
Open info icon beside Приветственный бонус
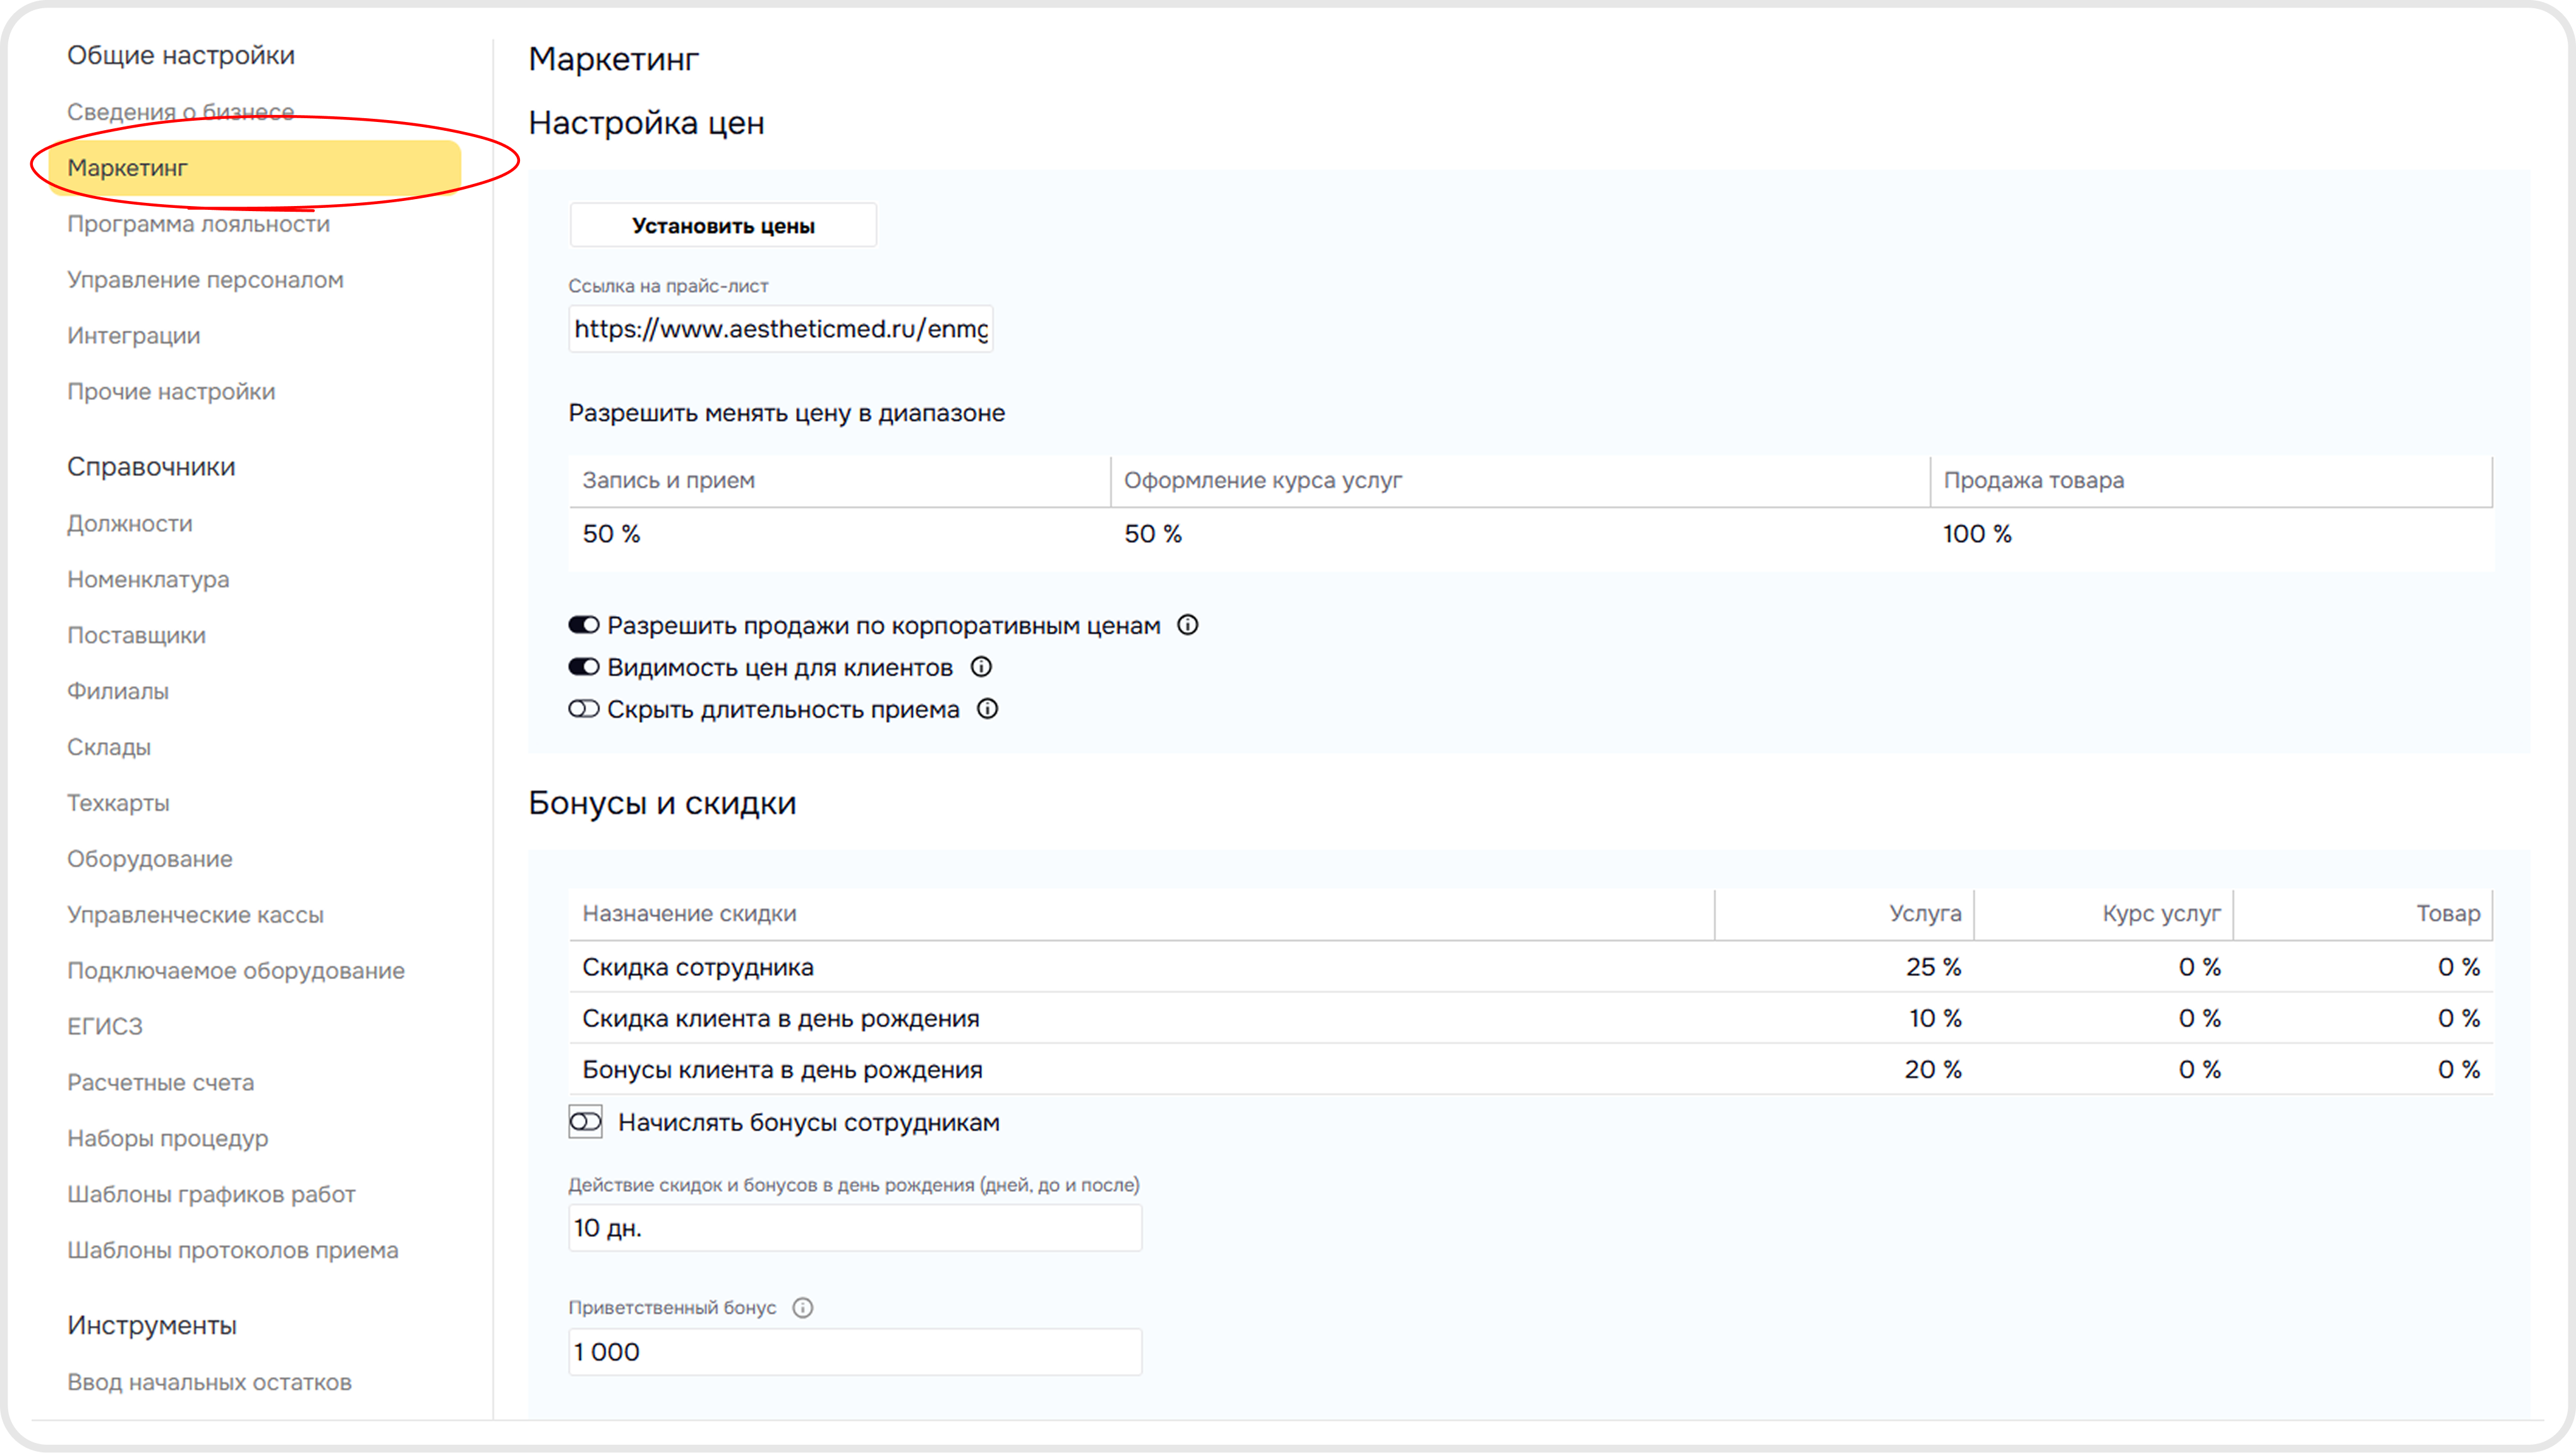tap(802, 1307)
